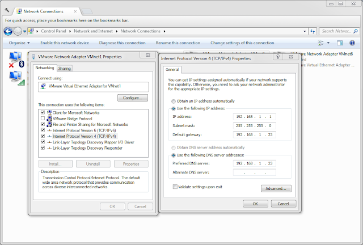Click the address bar Control Panel icon
The image size is (363, 245).
click(31, 31)
